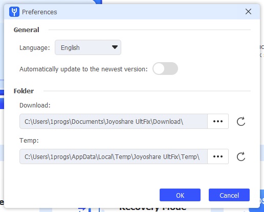Close the Preferences window
The width and height of the screenshot is (264, 212).
(x=248, y=12)
